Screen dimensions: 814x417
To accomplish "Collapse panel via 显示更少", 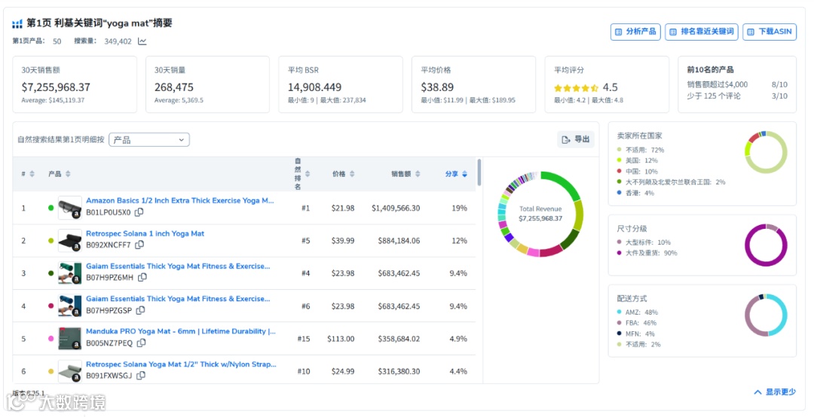I will click(x=775, y=392).
